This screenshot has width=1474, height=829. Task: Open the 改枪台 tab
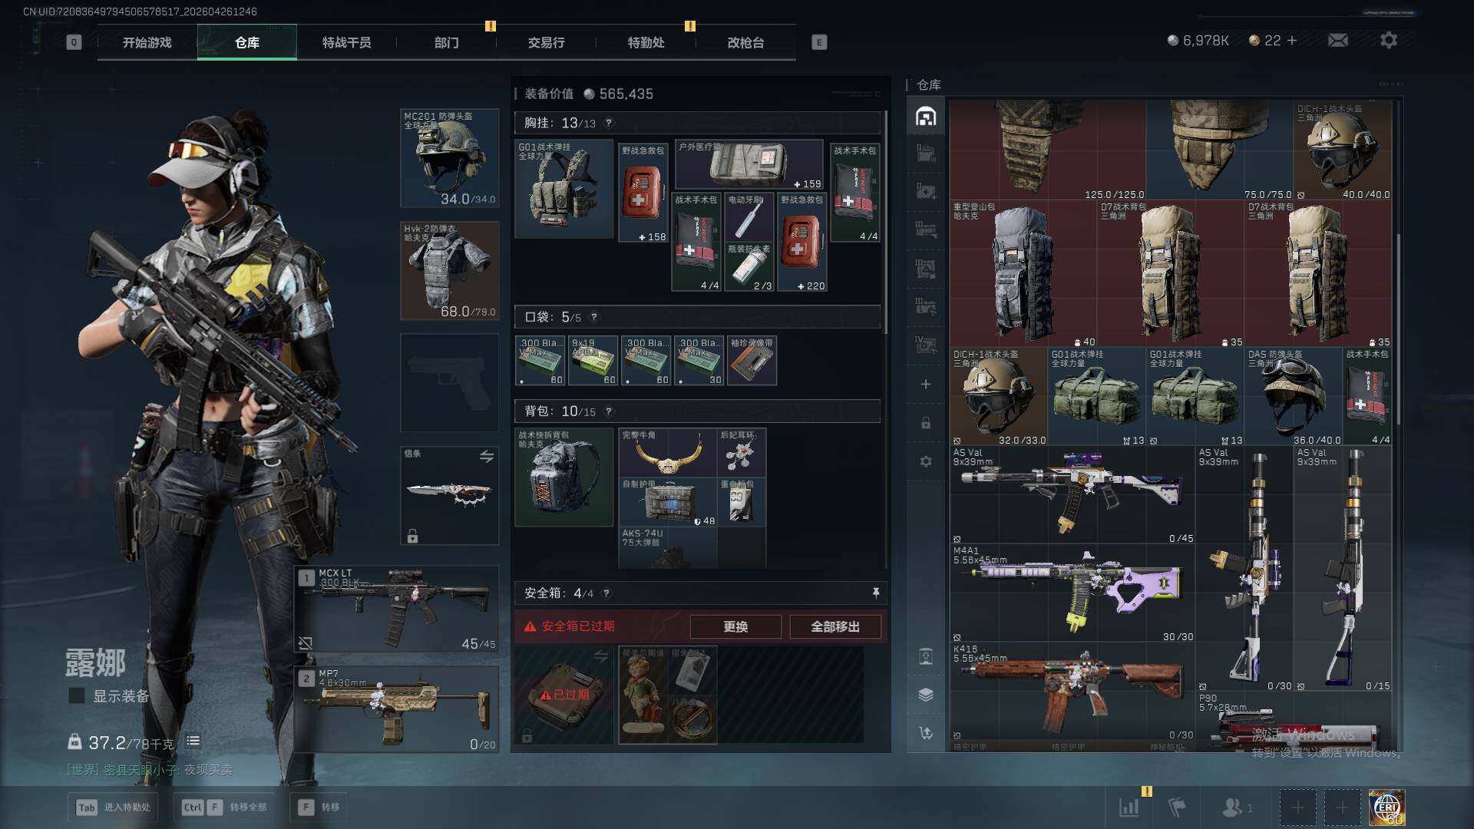746,42
